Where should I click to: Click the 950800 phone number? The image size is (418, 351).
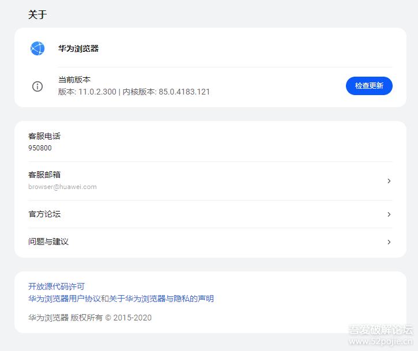40,148
